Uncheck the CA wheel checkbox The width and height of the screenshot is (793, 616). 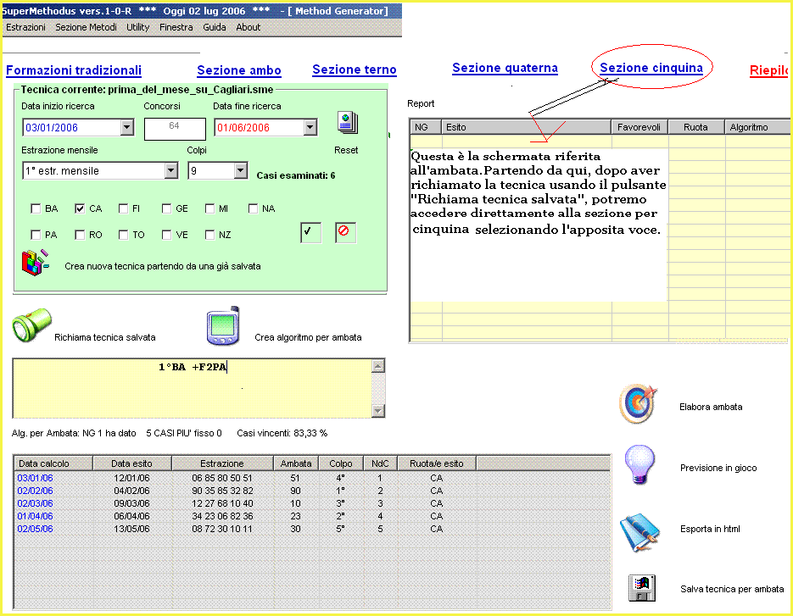pyautogui.click(x=80, y=208)
